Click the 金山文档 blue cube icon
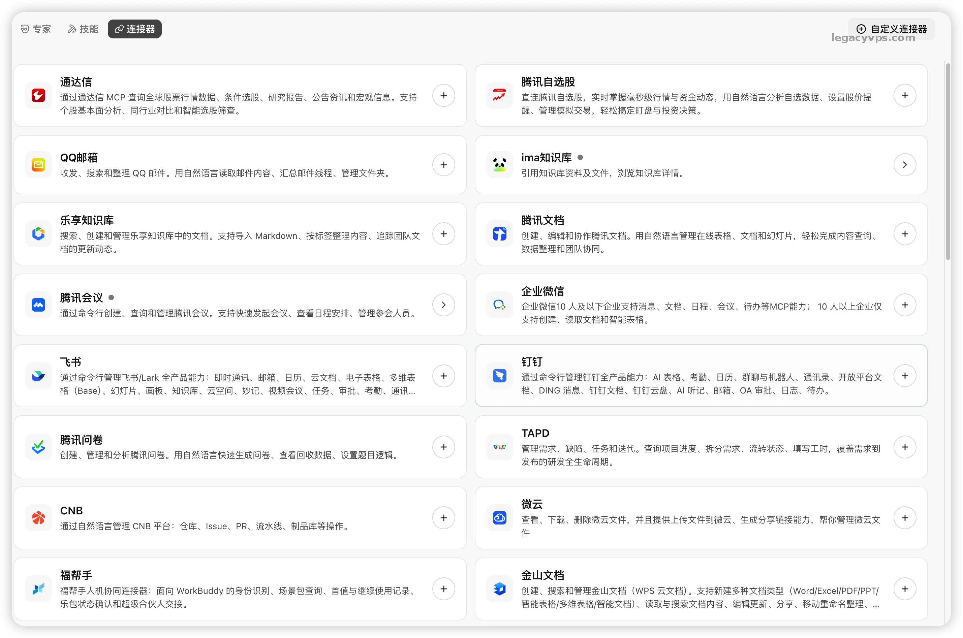This screenshot has height=638, width=963. click(x=499, y=589)
